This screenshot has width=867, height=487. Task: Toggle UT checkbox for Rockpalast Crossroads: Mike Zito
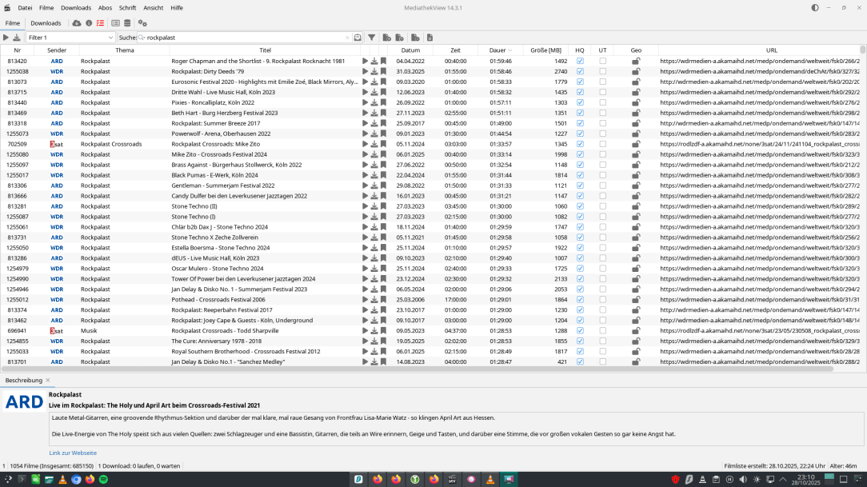pyautogui.click(x=603, y=144)
